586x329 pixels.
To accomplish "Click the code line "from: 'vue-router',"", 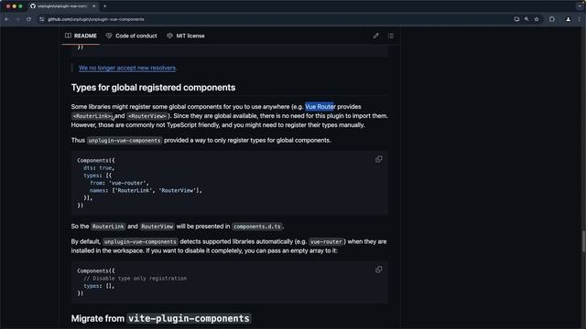I will (x=119, y=183).
